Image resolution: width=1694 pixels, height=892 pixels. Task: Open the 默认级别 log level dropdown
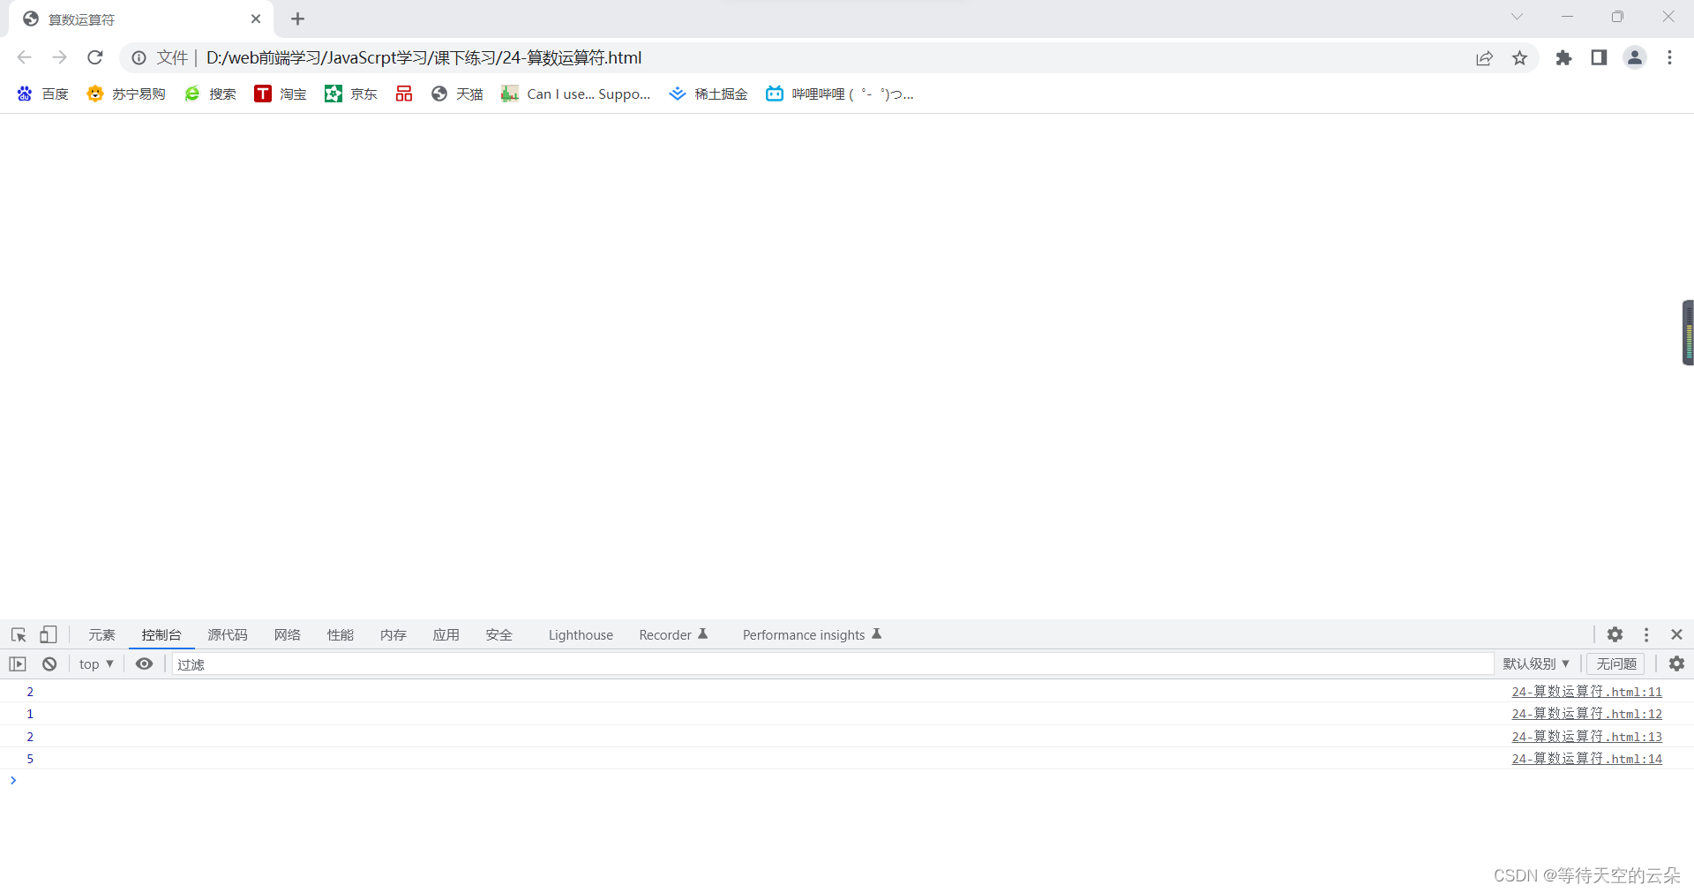pyautogui.click(x=1535, y=663)
